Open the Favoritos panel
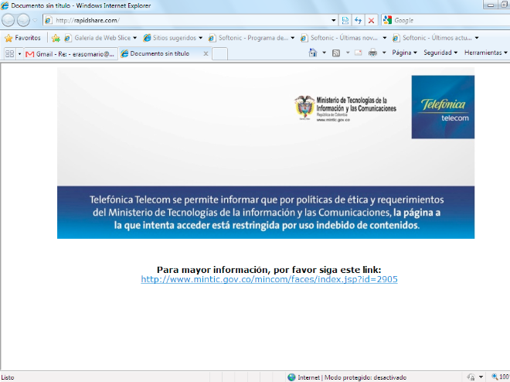 pyautogui.click(x=23, y=37)
